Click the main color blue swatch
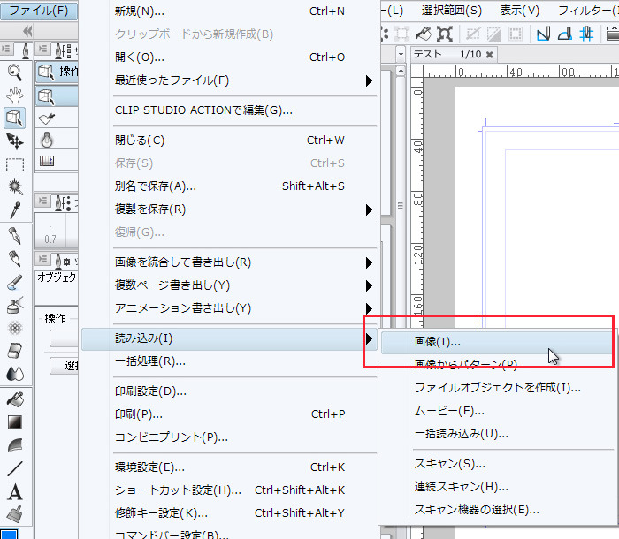 10,535
